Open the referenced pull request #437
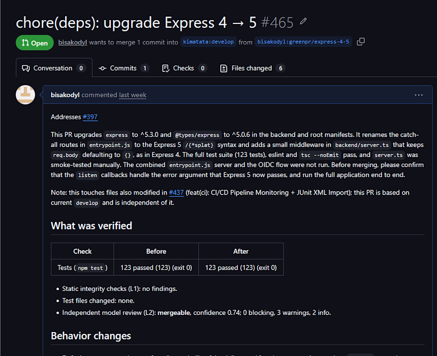 click(177, 192)
